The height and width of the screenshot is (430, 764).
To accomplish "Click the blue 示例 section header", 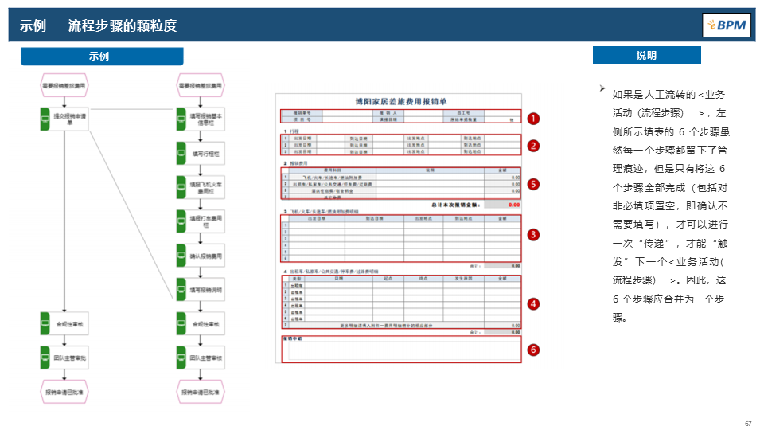I will pos(102,56).
